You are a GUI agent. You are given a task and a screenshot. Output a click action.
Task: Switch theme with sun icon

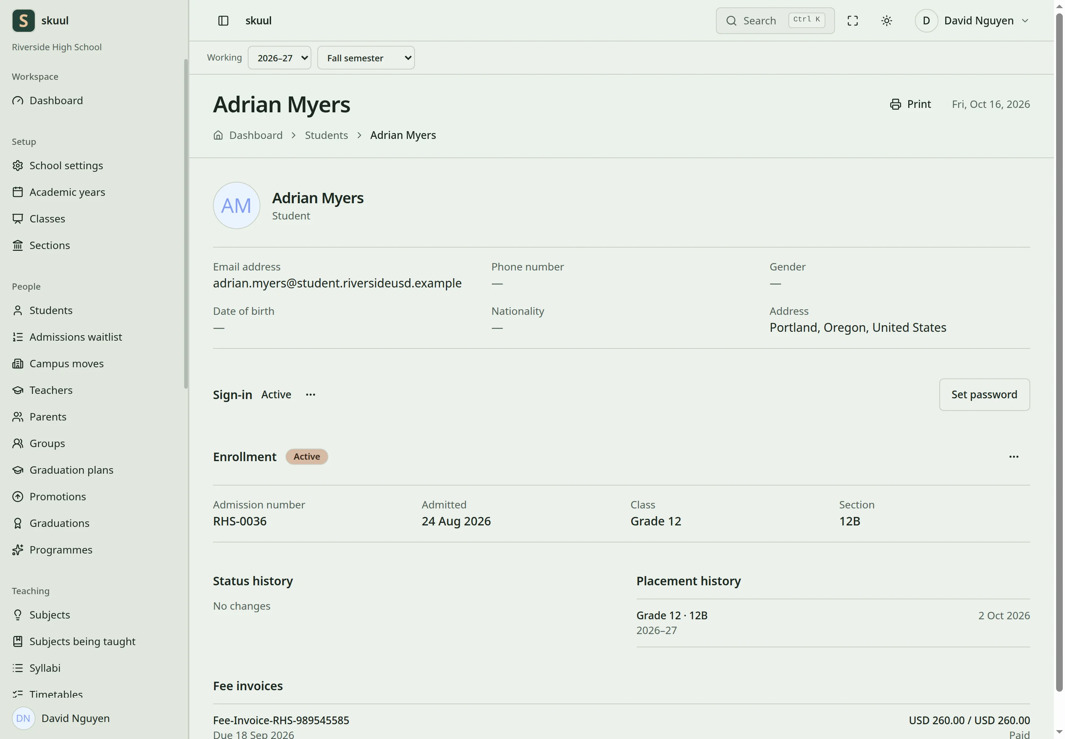(x=886, y=20)
